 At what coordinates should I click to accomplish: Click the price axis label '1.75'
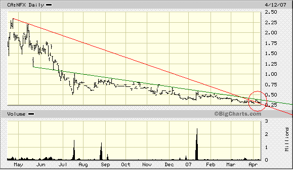(271, 43)
